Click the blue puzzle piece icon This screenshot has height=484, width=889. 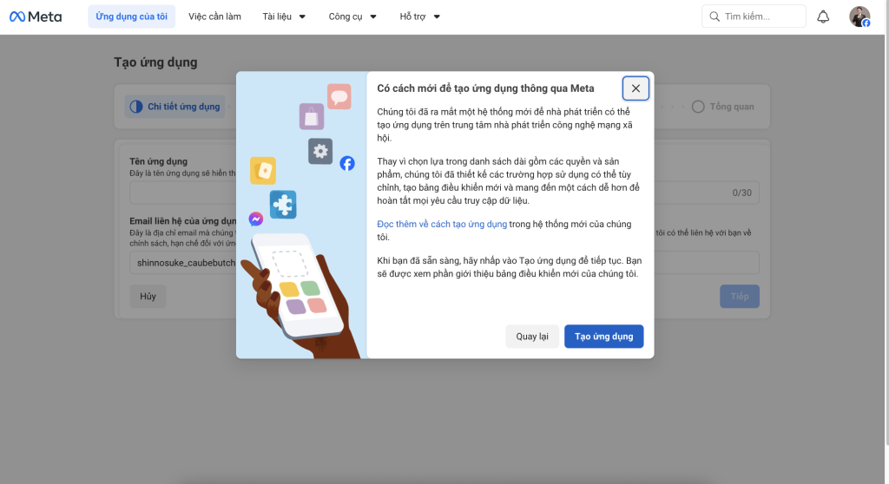(x=283, y=204)
